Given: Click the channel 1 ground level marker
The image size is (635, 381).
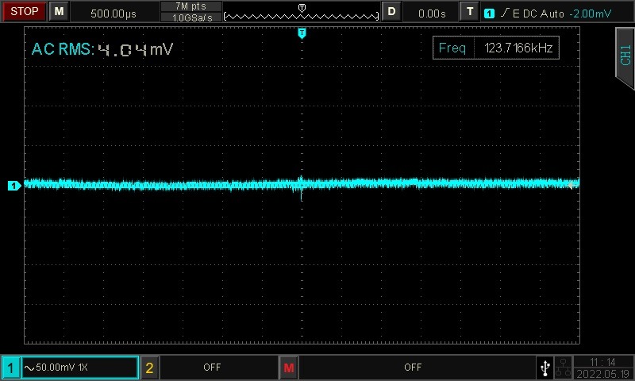Looking at the screenshot, I should pyautogui.click(x=14, y=186).
